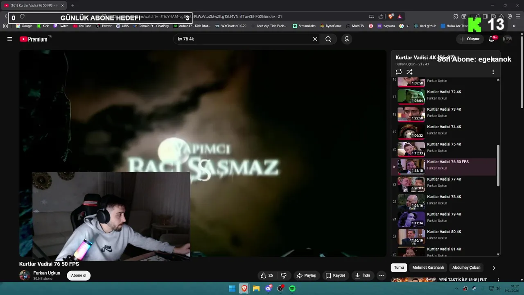Image resolution: width=524 pixels, height=295 pixels.
Task: Open the YouTube notifications bell
Action: [492, 39]
